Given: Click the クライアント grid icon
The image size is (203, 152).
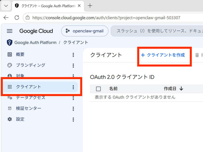Looking at the screenshot, I should point(10,87).
